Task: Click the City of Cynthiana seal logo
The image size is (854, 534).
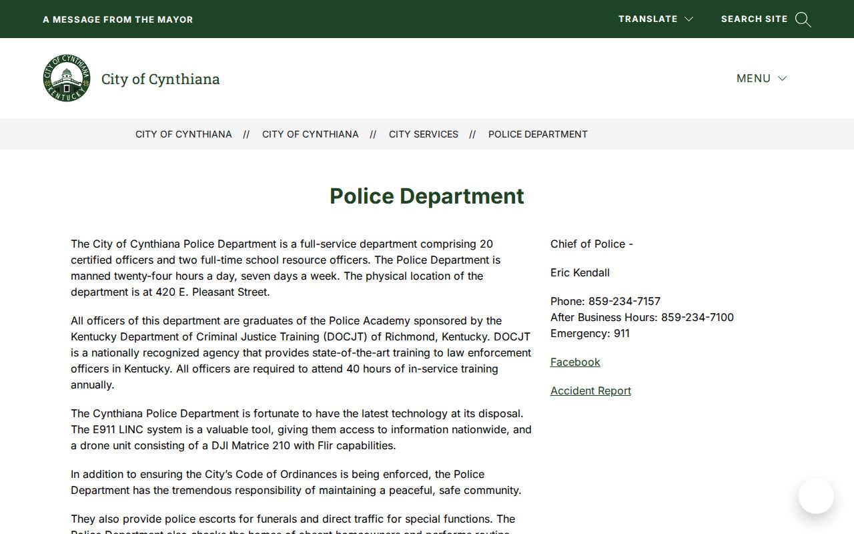Action: click(x=67, y=78)
